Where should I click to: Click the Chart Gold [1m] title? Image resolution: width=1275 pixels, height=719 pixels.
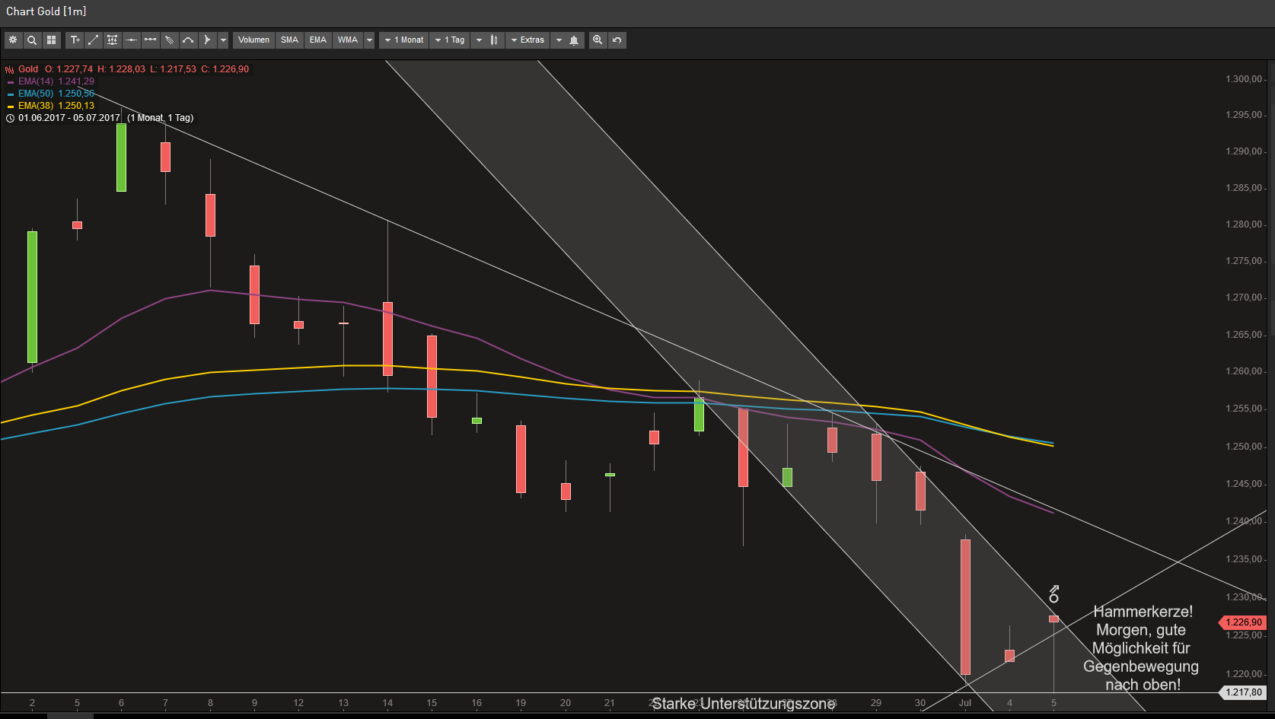click(46, 11)
